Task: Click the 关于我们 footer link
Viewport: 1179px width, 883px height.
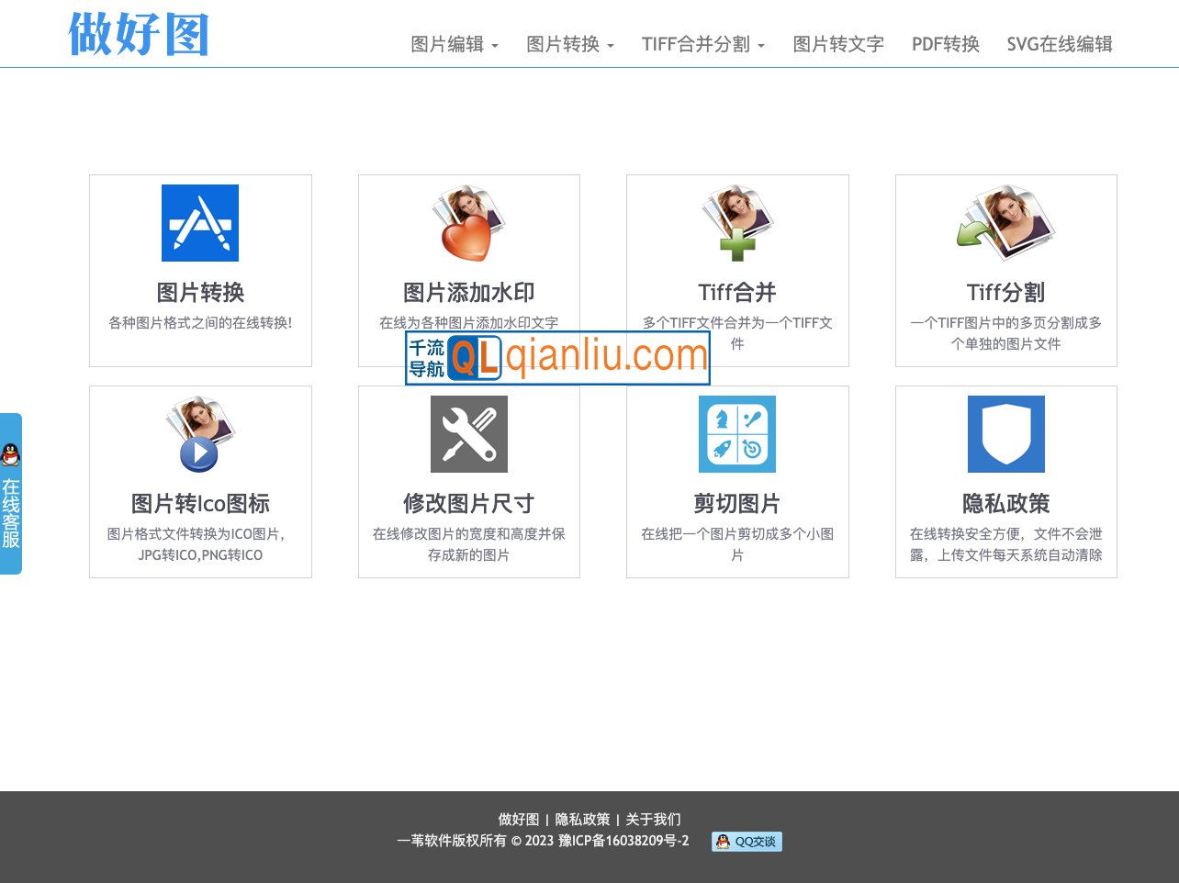Action: [652, 819]
